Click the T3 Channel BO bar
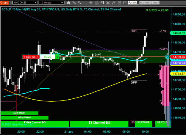 point(99,124)
